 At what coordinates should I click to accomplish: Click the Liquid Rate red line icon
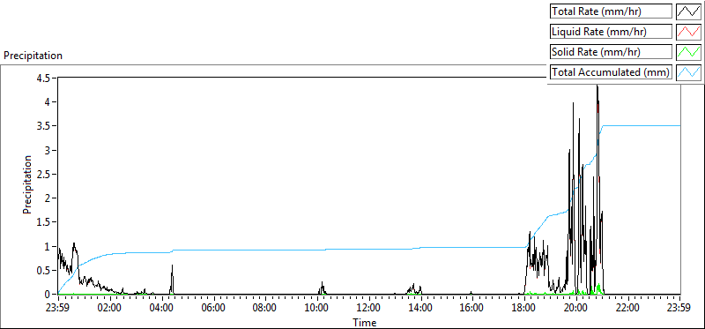(x=688, y=31)
